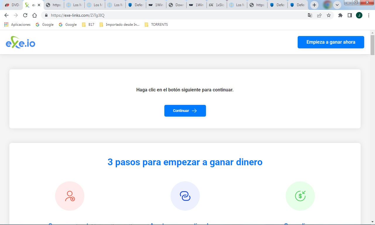Open the home page via house icon
Image resolution: width=375 pixels, height=225 pixels.
tap(35, 15)
